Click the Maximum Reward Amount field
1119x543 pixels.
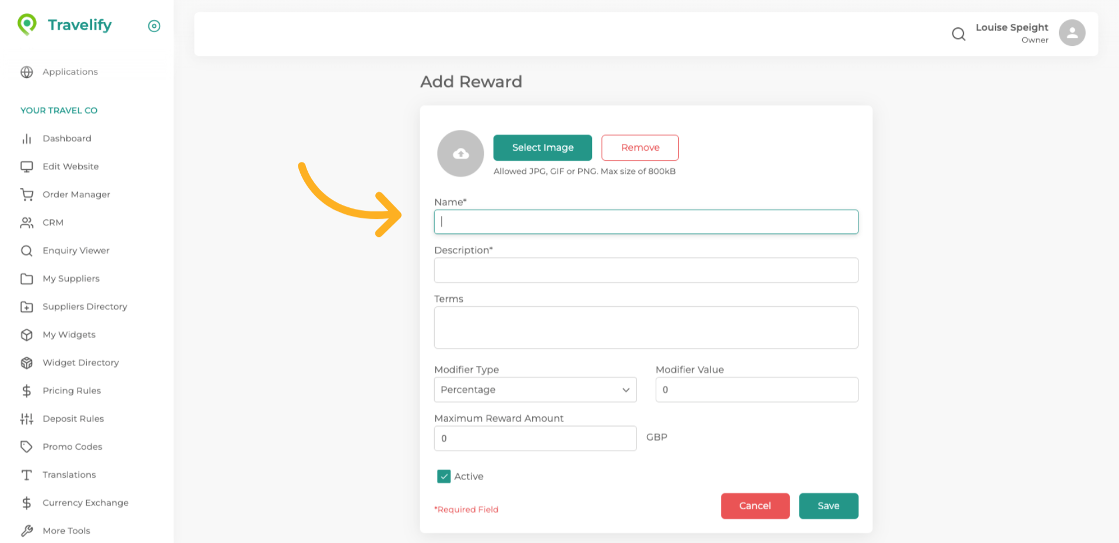(x=534, y=438)
